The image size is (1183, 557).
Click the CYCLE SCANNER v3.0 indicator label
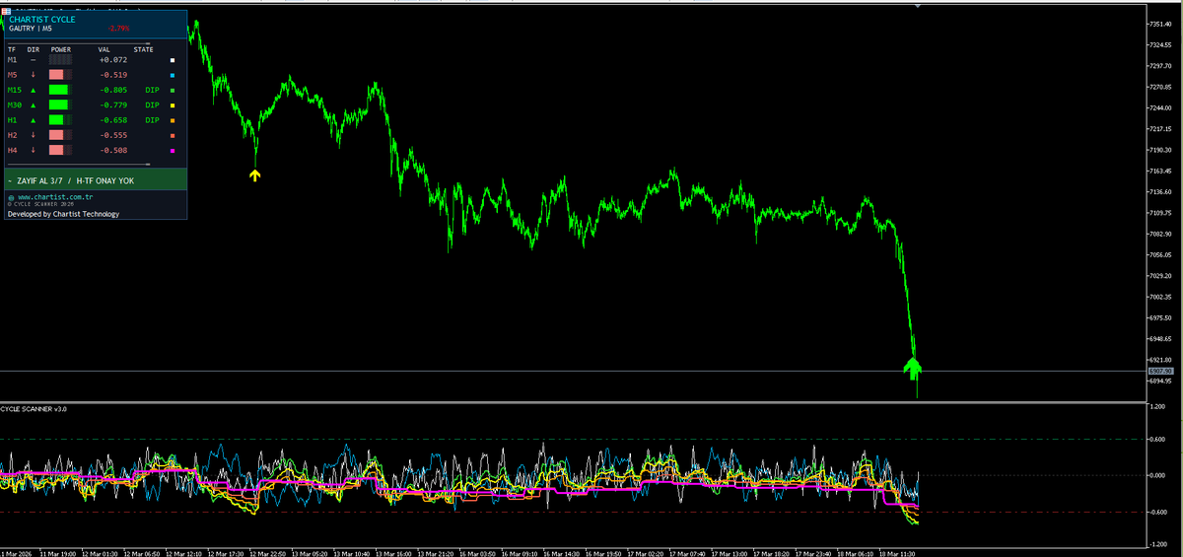[34, 408]
